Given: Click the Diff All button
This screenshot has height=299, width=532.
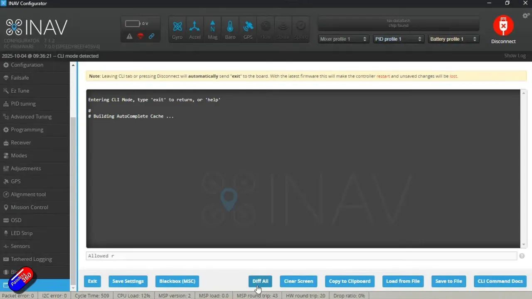Looking at the screenshot, I should click(260, 281).
